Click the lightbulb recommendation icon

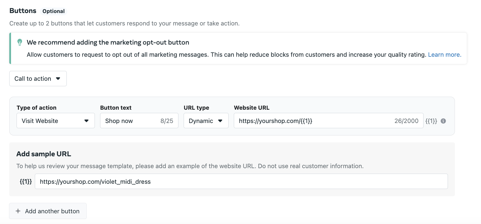coord(20,42)
